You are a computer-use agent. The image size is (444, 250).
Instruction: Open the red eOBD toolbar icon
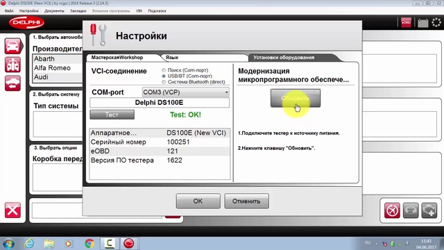click(x=406, y=22)
